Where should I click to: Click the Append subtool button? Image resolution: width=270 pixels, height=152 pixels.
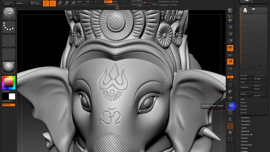(x=260, y=86)
